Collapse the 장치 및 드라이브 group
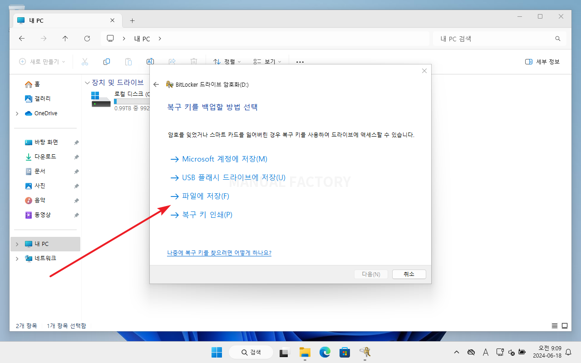Image resolution: width=581 pixels, height=363 pixels. (88, 83)
